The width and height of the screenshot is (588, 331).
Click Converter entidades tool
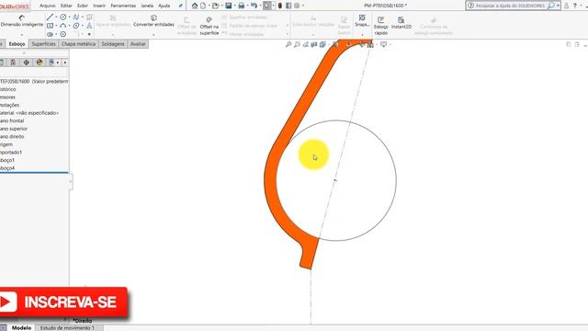pos(153,21)
